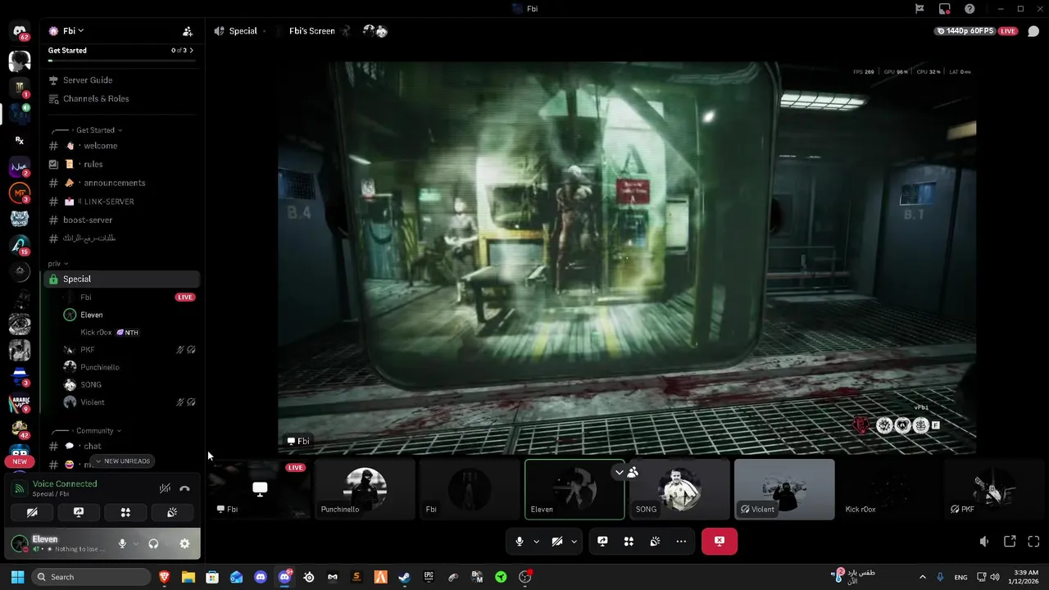Open Channels & Roles
Screen dimensions: 1049x590
click(x=96, y=99)
